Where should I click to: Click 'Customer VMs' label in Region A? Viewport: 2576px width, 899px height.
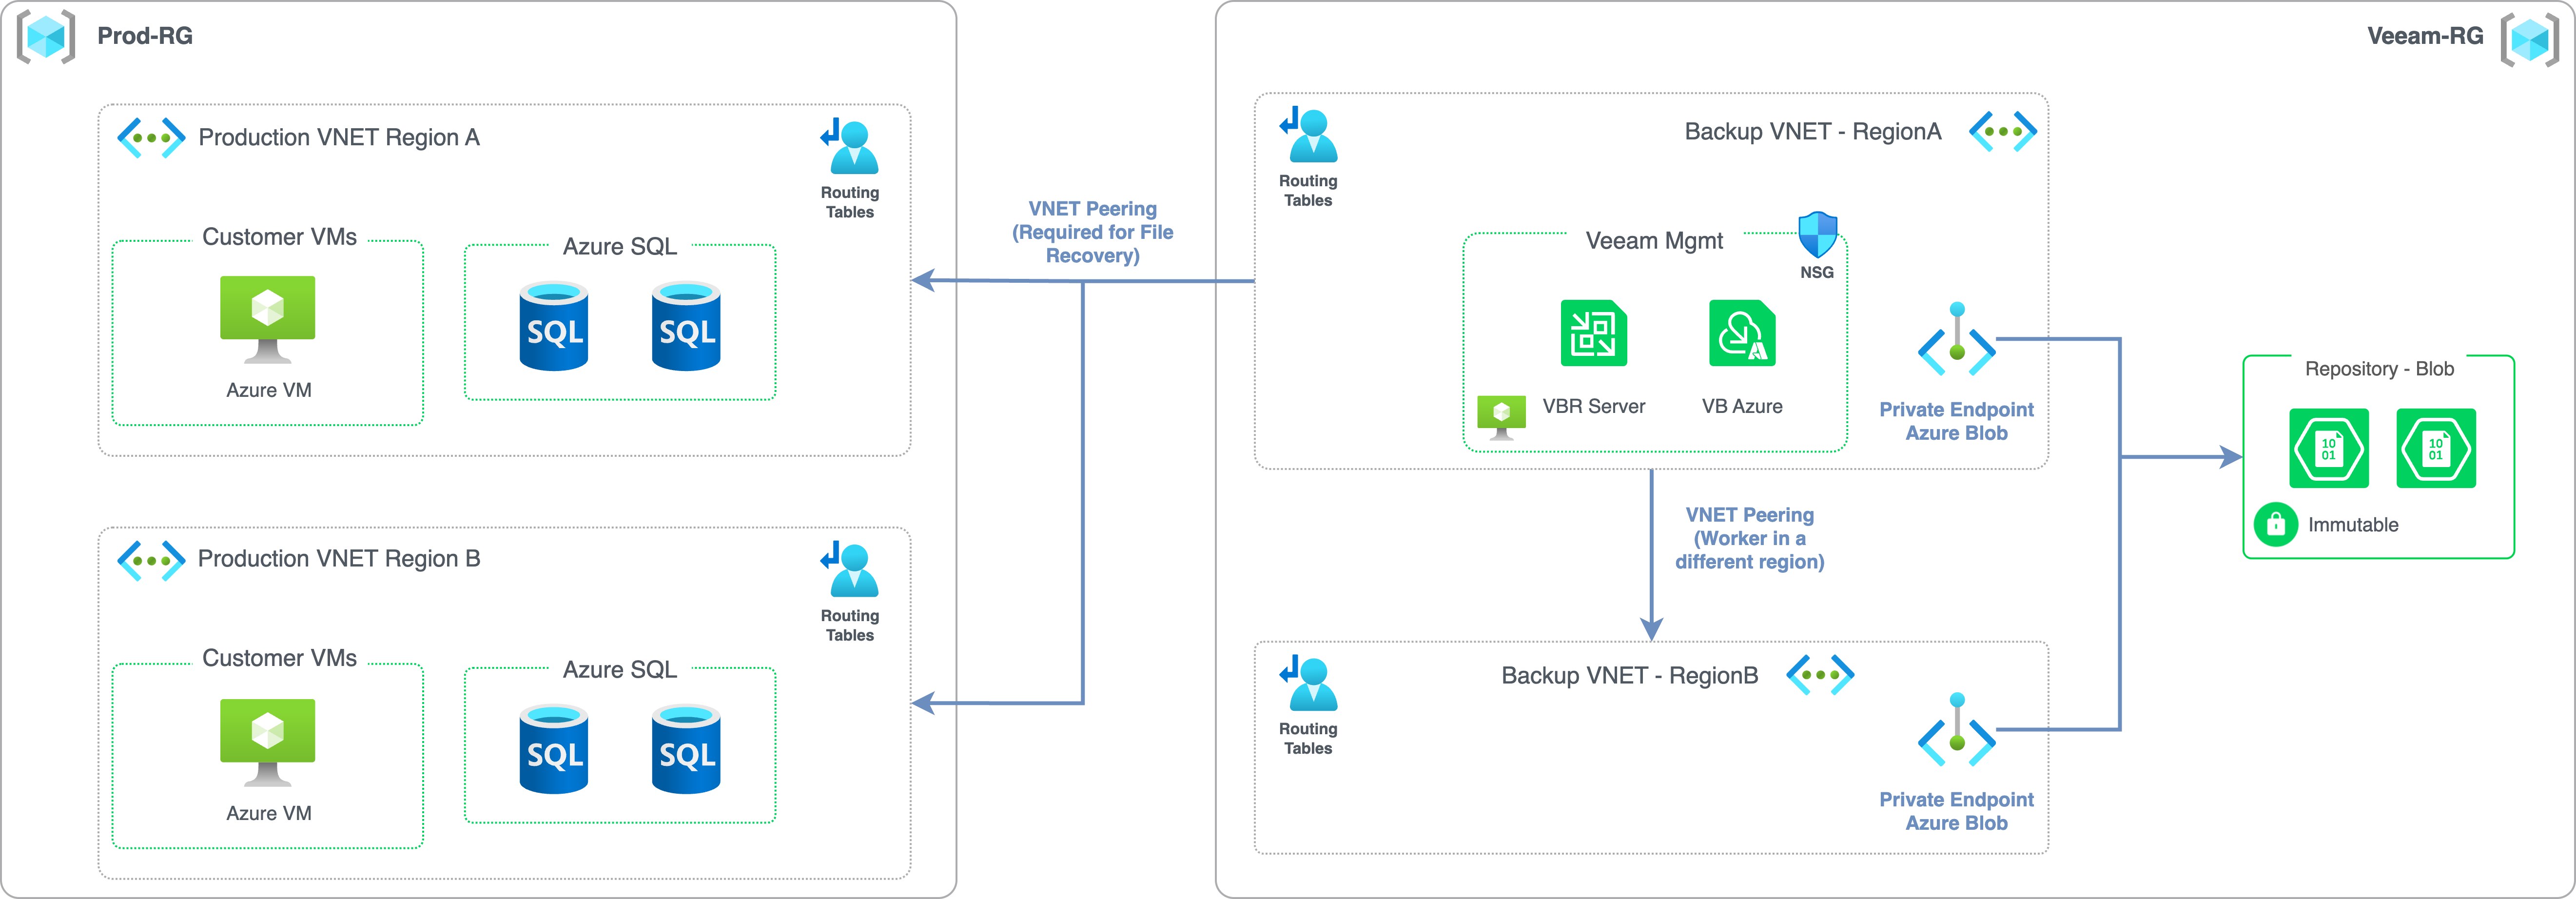pos(279,237)
